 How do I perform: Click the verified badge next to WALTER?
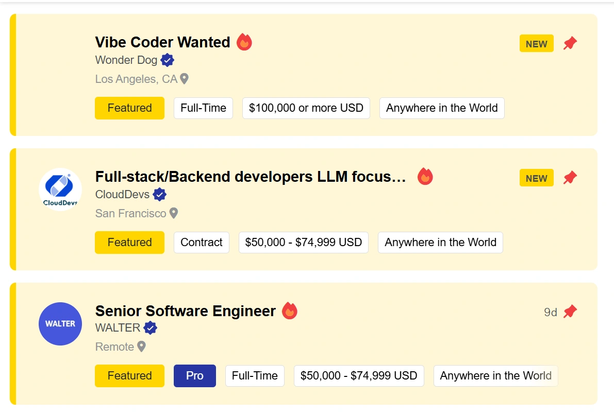point(150,328)
